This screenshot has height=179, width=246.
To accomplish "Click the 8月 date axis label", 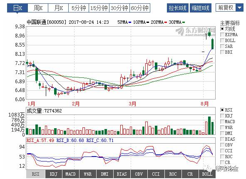I will click(x=205, y=104).
